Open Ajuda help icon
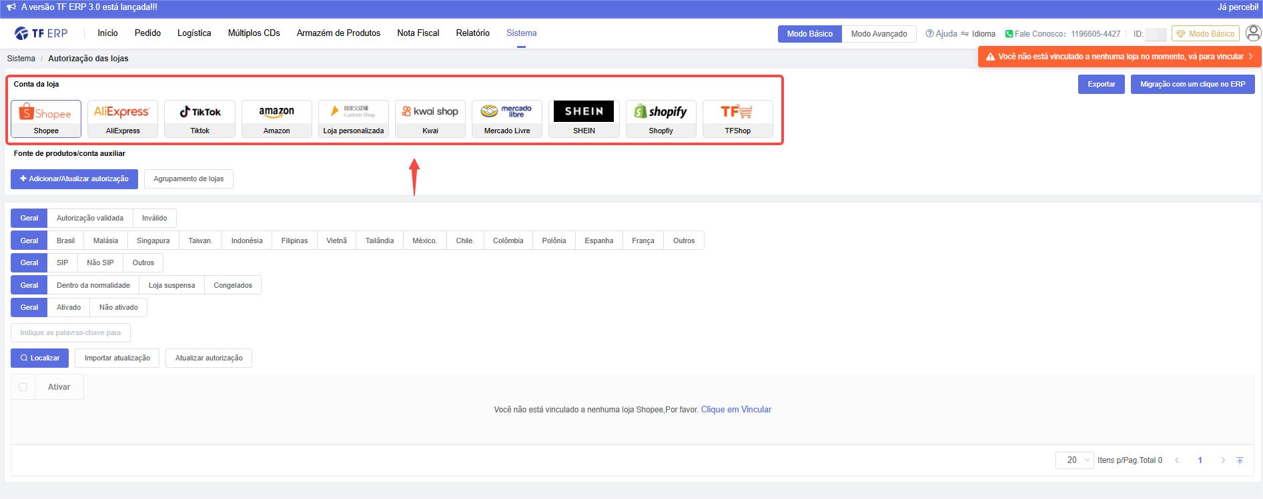This screenshot has width=1263, height=499. (x=929, y=33)
